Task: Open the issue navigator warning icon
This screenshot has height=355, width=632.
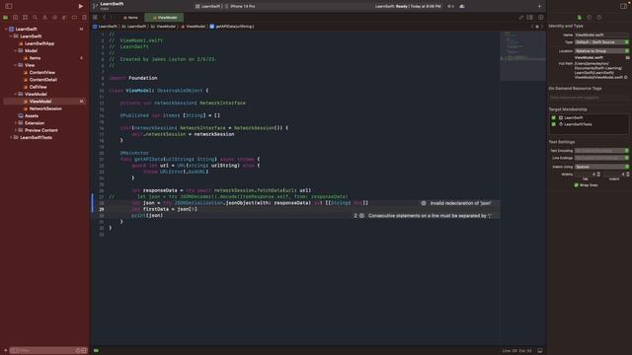Action: (x=44, y=18)
